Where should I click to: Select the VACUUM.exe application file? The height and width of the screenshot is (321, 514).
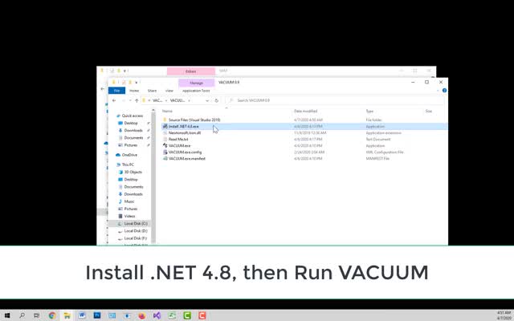pos(179,146)
